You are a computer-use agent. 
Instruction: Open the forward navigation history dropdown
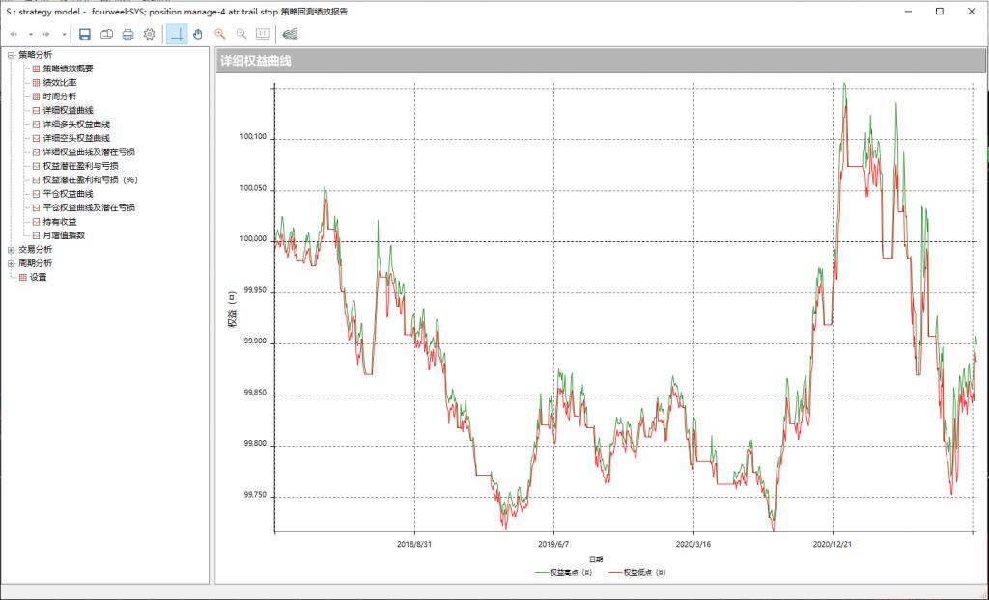coord(64,34)
